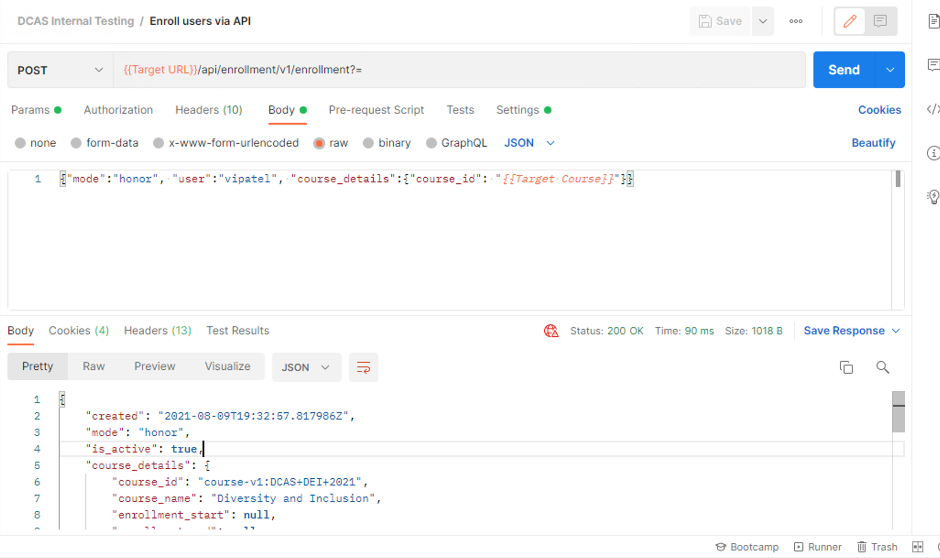Open the three-dots more actions menu
The width and height of the screenshot is (940, 558).
tap(796, 21)
